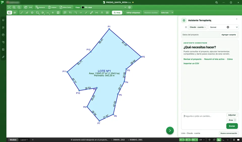The image size is (242, 142).
Task: Click the search icon in title bar
Action: click(217, 3)
